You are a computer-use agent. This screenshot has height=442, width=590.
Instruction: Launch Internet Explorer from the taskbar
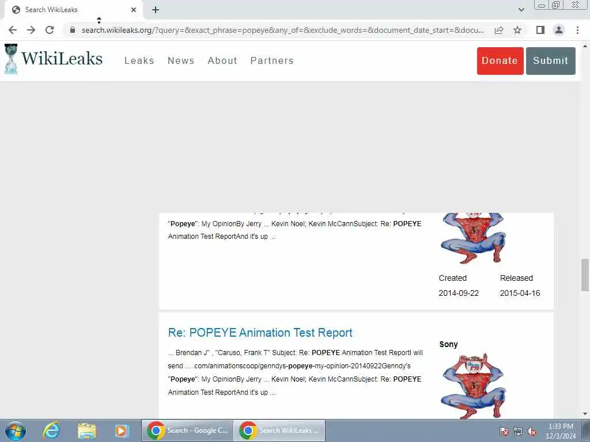pos(51,430)
